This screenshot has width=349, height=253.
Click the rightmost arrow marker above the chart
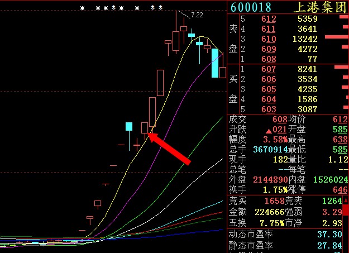point(161,8)
